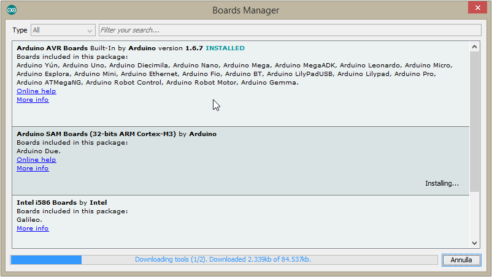492x277 pixels.
Task: Click the vertical scrollbar thumb
Action: pos(474,121)
